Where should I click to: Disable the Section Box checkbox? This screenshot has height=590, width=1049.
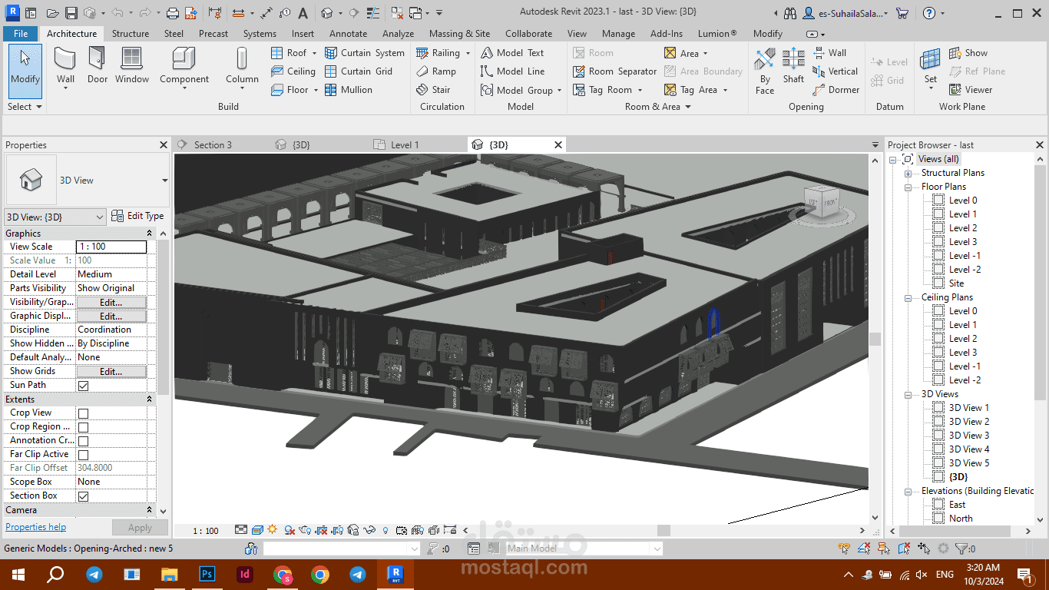click(83, 496)
